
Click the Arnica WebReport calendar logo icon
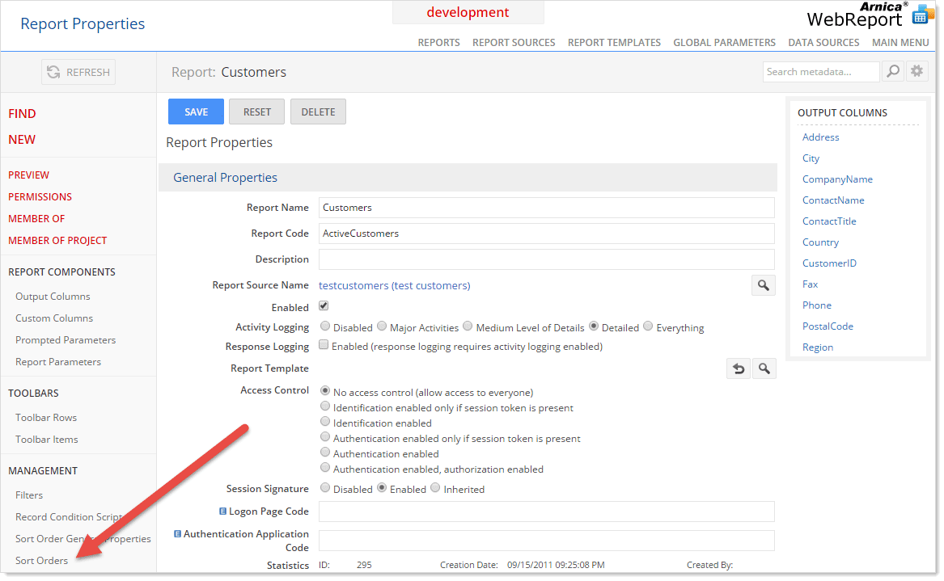click(922, 14)
